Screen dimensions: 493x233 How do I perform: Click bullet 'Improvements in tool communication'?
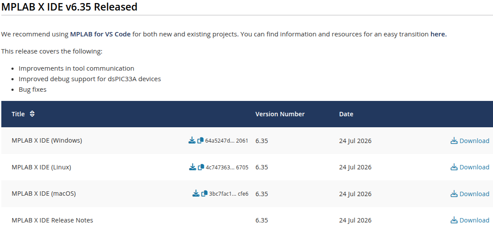pos(76,68)
